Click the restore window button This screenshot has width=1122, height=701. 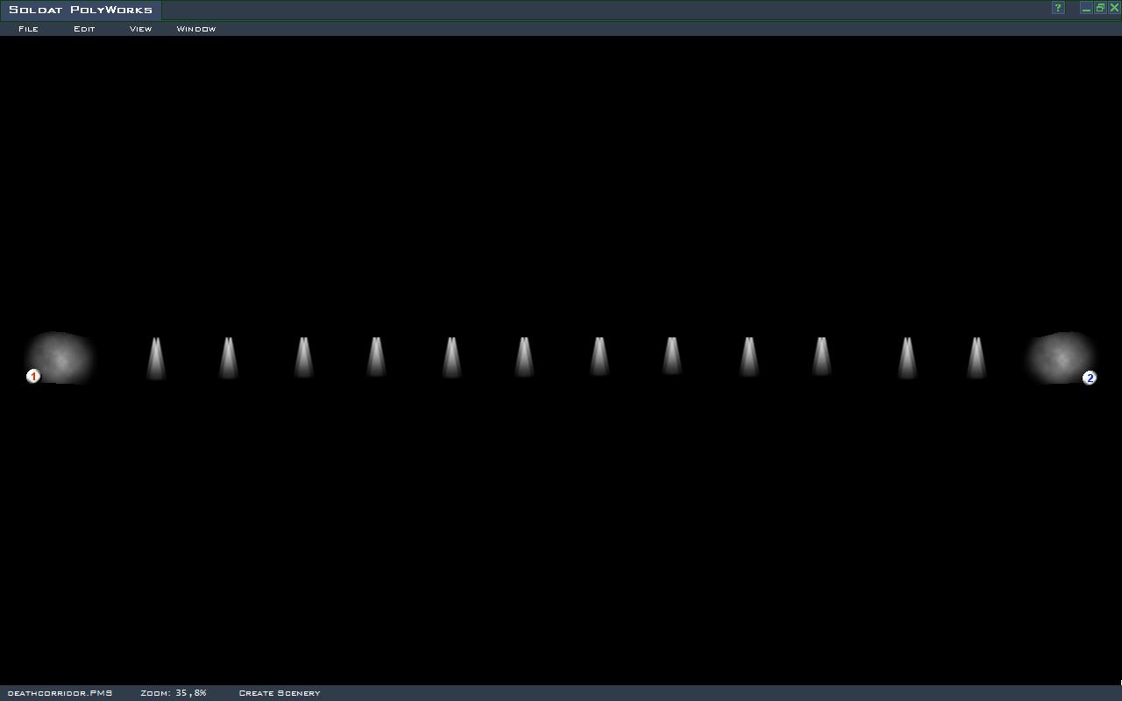(1100, 8)
